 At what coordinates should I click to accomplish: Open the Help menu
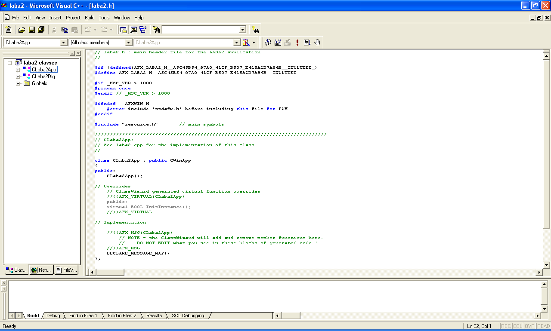[139, 18]
